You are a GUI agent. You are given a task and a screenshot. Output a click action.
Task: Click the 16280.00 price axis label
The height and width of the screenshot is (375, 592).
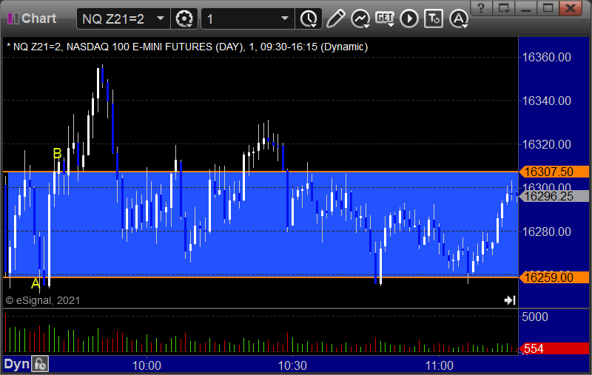pyautogui.click(x=546, y=232)
